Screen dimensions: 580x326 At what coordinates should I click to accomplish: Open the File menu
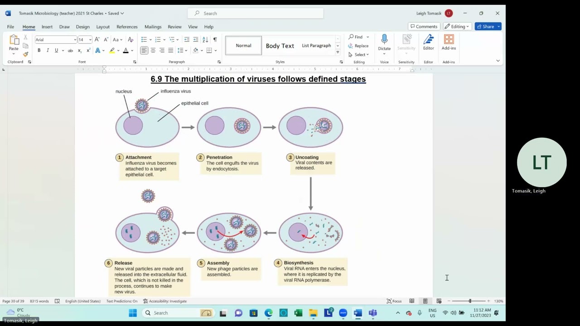click(x=10, y=27)
